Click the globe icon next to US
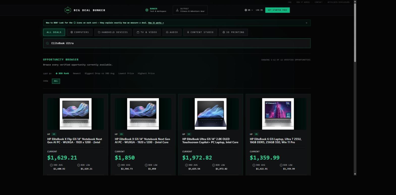The image size is (396, 195). tap(246, 10)
